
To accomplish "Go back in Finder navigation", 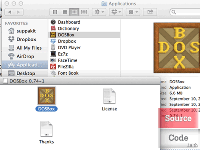I will [x=10, y=12].
